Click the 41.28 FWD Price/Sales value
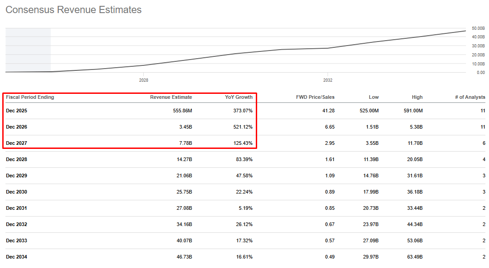The image size is (489, 268). click(328, 111)
